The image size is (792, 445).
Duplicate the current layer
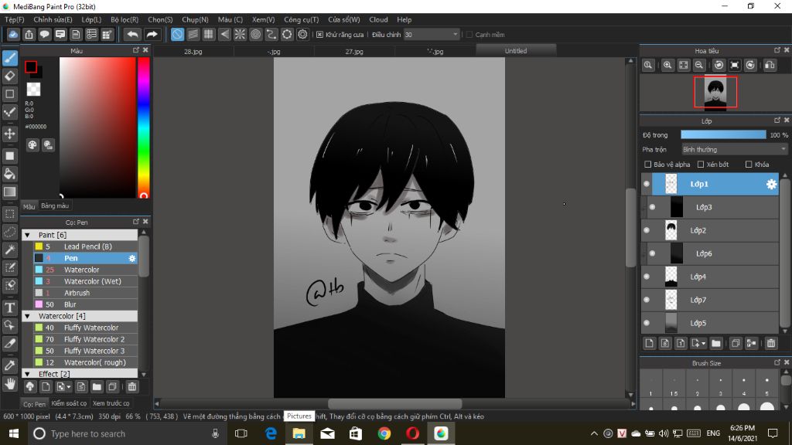click(x=736, y=343)
